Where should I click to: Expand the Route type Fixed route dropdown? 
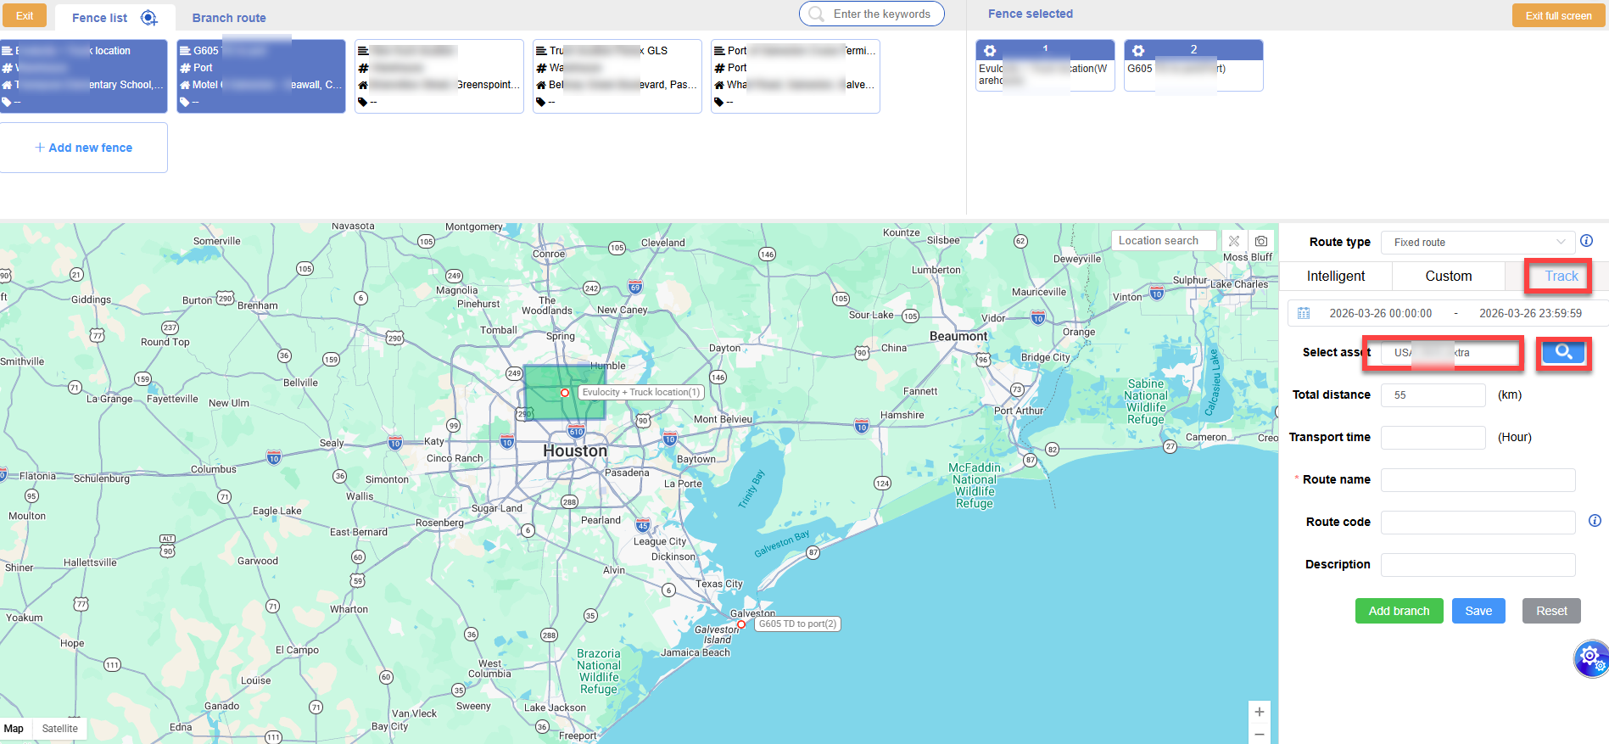point(1478,243)
